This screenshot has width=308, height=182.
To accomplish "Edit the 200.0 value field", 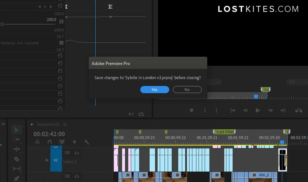I will coord(51,19).
